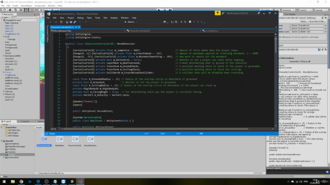Click Visual Studio horizontal scrollbar
The height and width of the screenshot is (185, 330).
pos(156,129)
